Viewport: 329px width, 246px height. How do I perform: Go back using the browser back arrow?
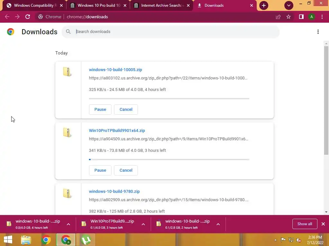(7, 17)
